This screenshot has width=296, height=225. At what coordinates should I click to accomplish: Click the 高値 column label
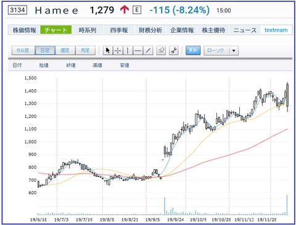click(x=97, y=65)
